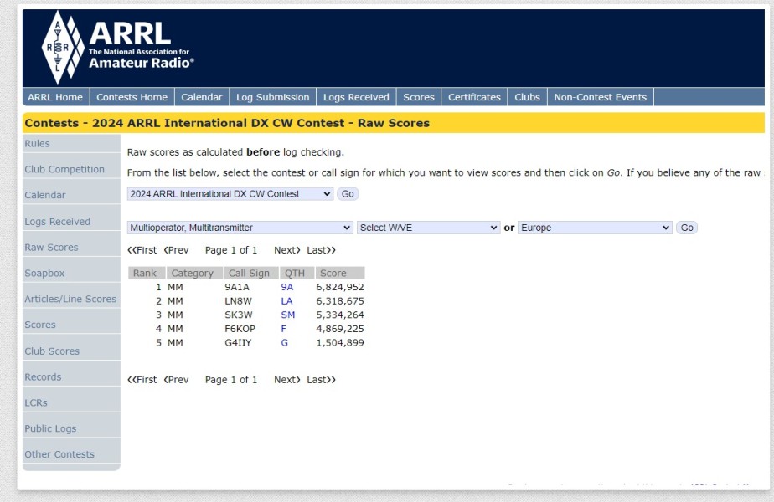Image resolution: width=774 pixels, height=502 pixels.
Task: Open the ARRL Home menu item
Action: (55, 97)
